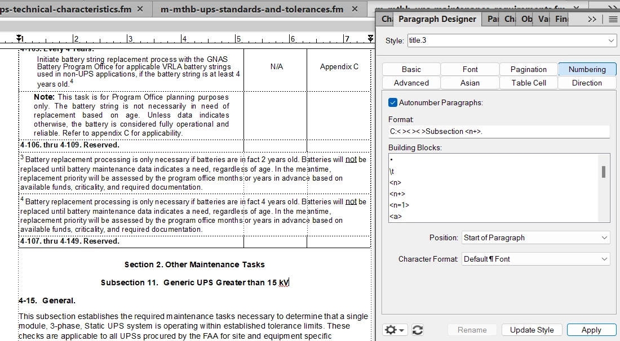Click the 4-15. General. heading
The height and width of the screenshot is (341, 620).
click(x=47, y=300)
